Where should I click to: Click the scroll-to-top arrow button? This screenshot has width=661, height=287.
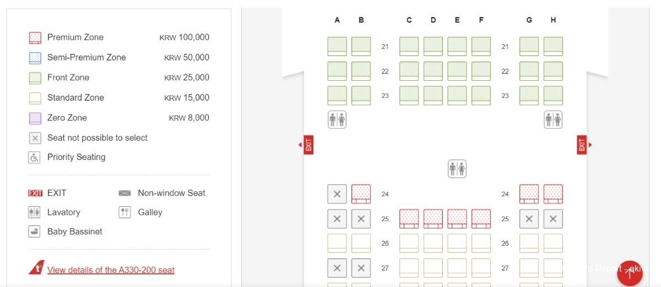pos(630,273)
